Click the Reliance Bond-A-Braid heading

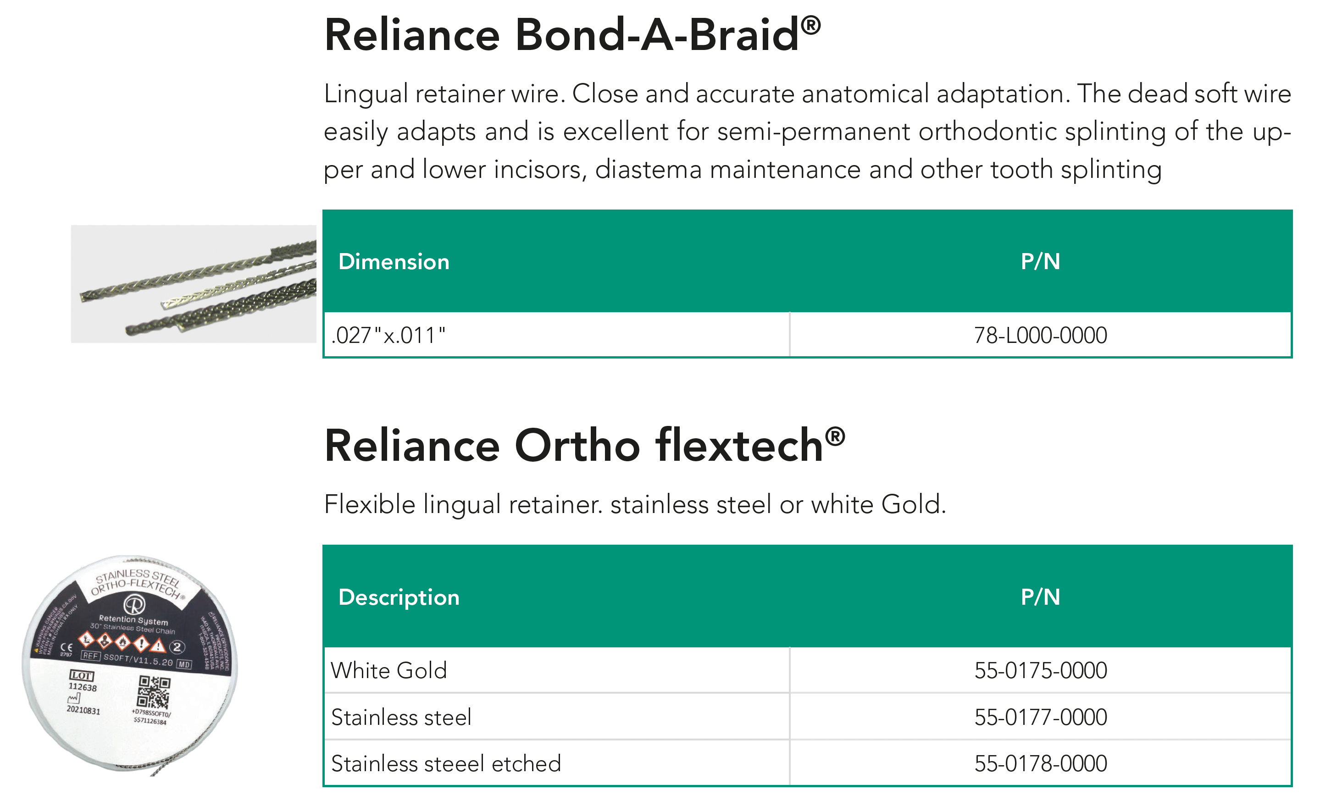[572, 35]
